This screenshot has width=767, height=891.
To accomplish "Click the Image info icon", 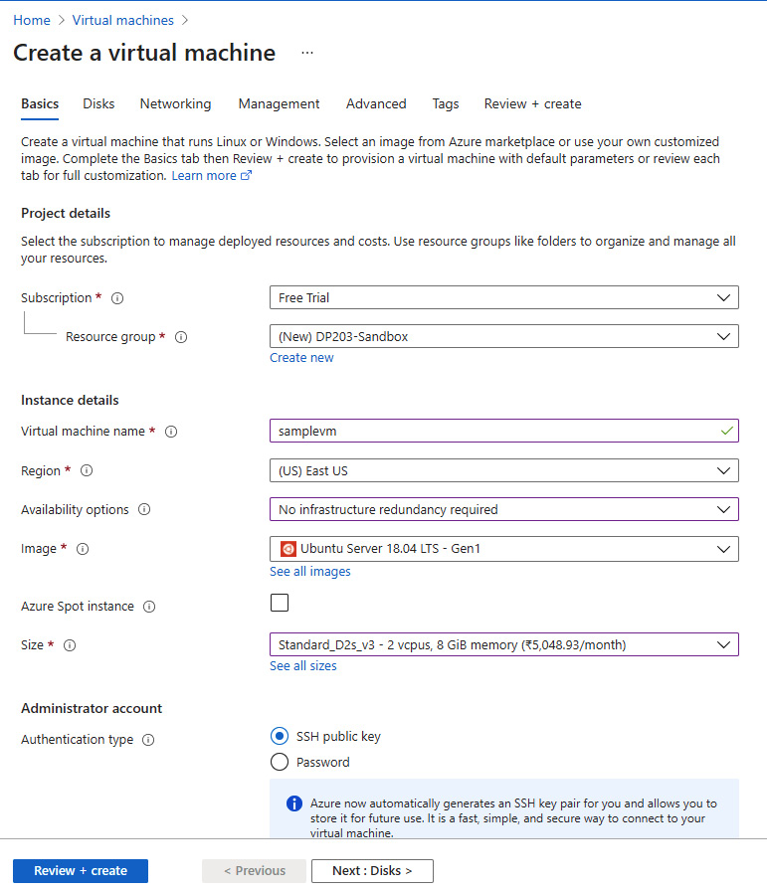I will pyautogui.click(x=83, y=549).
